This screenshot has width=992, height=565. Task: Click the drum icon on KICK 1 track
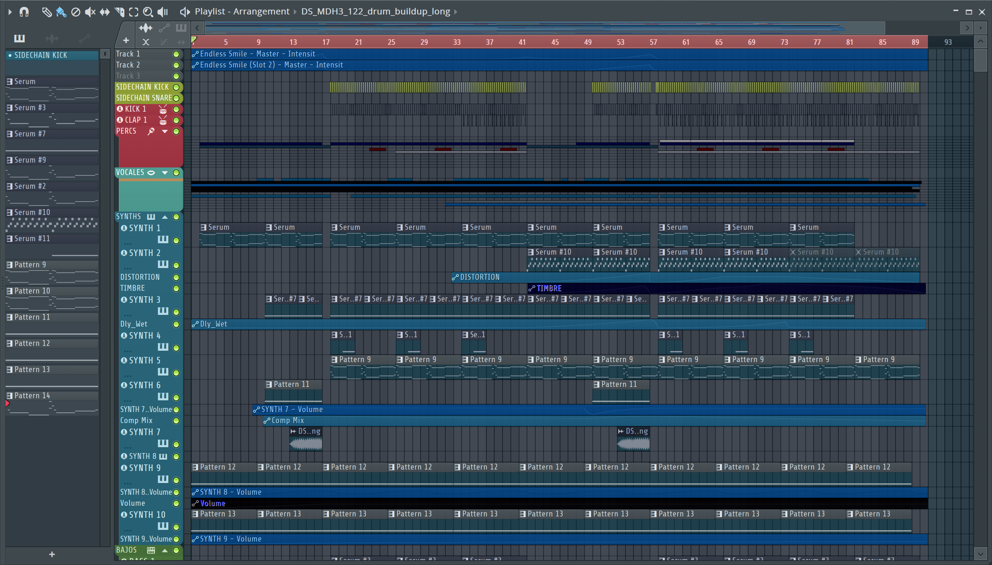(163, 110)
